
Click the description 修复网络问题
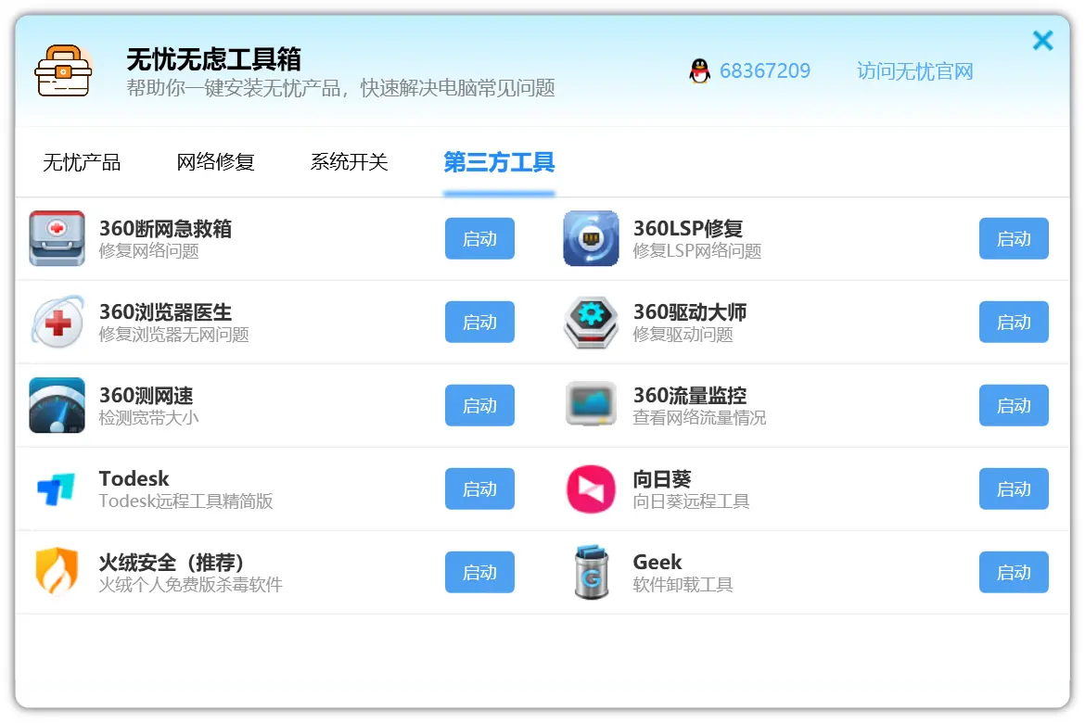coord(148,250)
